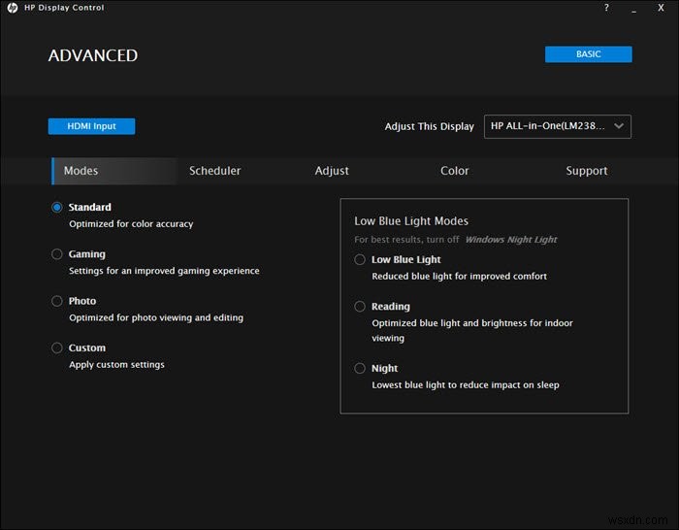This screenshot has height=530, width=679.
Task: Click the HDMI Input button
Action: (91, 126)
